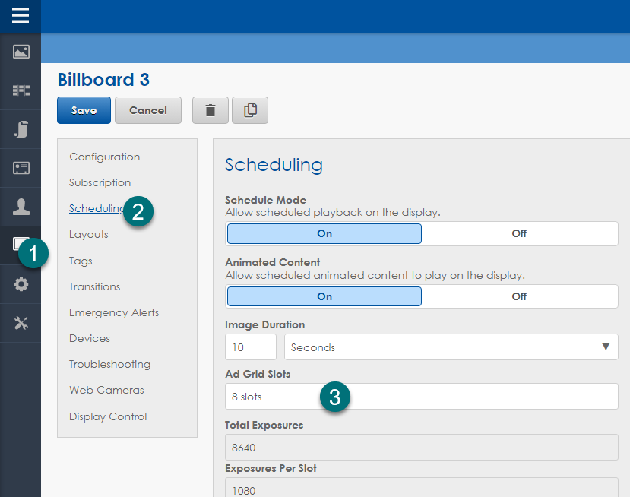Viewport: 630px width, 497px height.
Task: Select Web Cameras in the side menu
Action: point(106,390)
